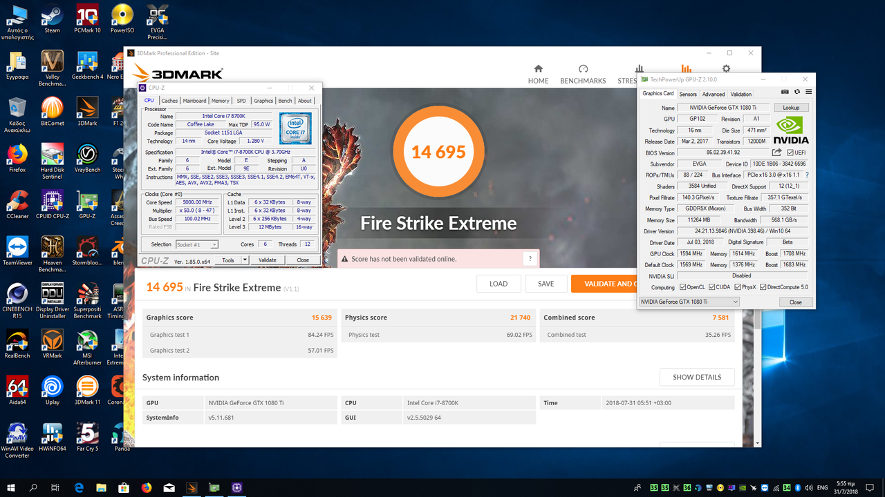Toggle the PhysX checkbox
Image resolution: width=885 pixels, height=497 pixels.
pos(736,287)
